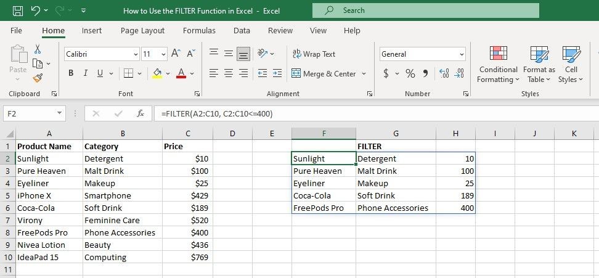Click the Save icon in title bar
Screen dimensions: 599x278
click(18, 10)
